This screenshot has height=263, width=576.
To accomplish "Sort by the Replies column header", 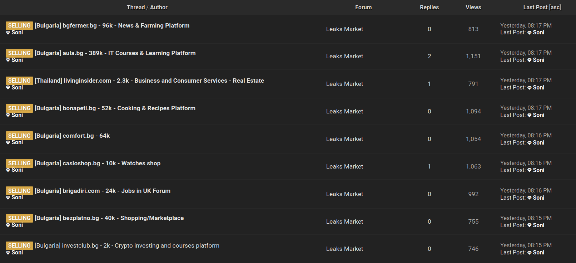I will [x=429, y=7].
